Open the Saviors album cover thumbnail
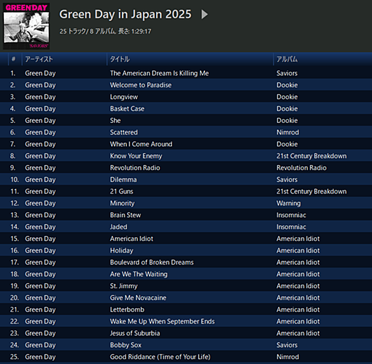Screen dimensions: 372x364 26,26
